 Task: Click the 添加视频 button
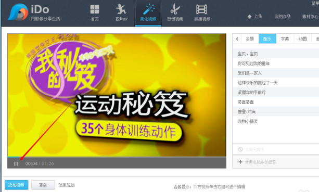[16, 185]
